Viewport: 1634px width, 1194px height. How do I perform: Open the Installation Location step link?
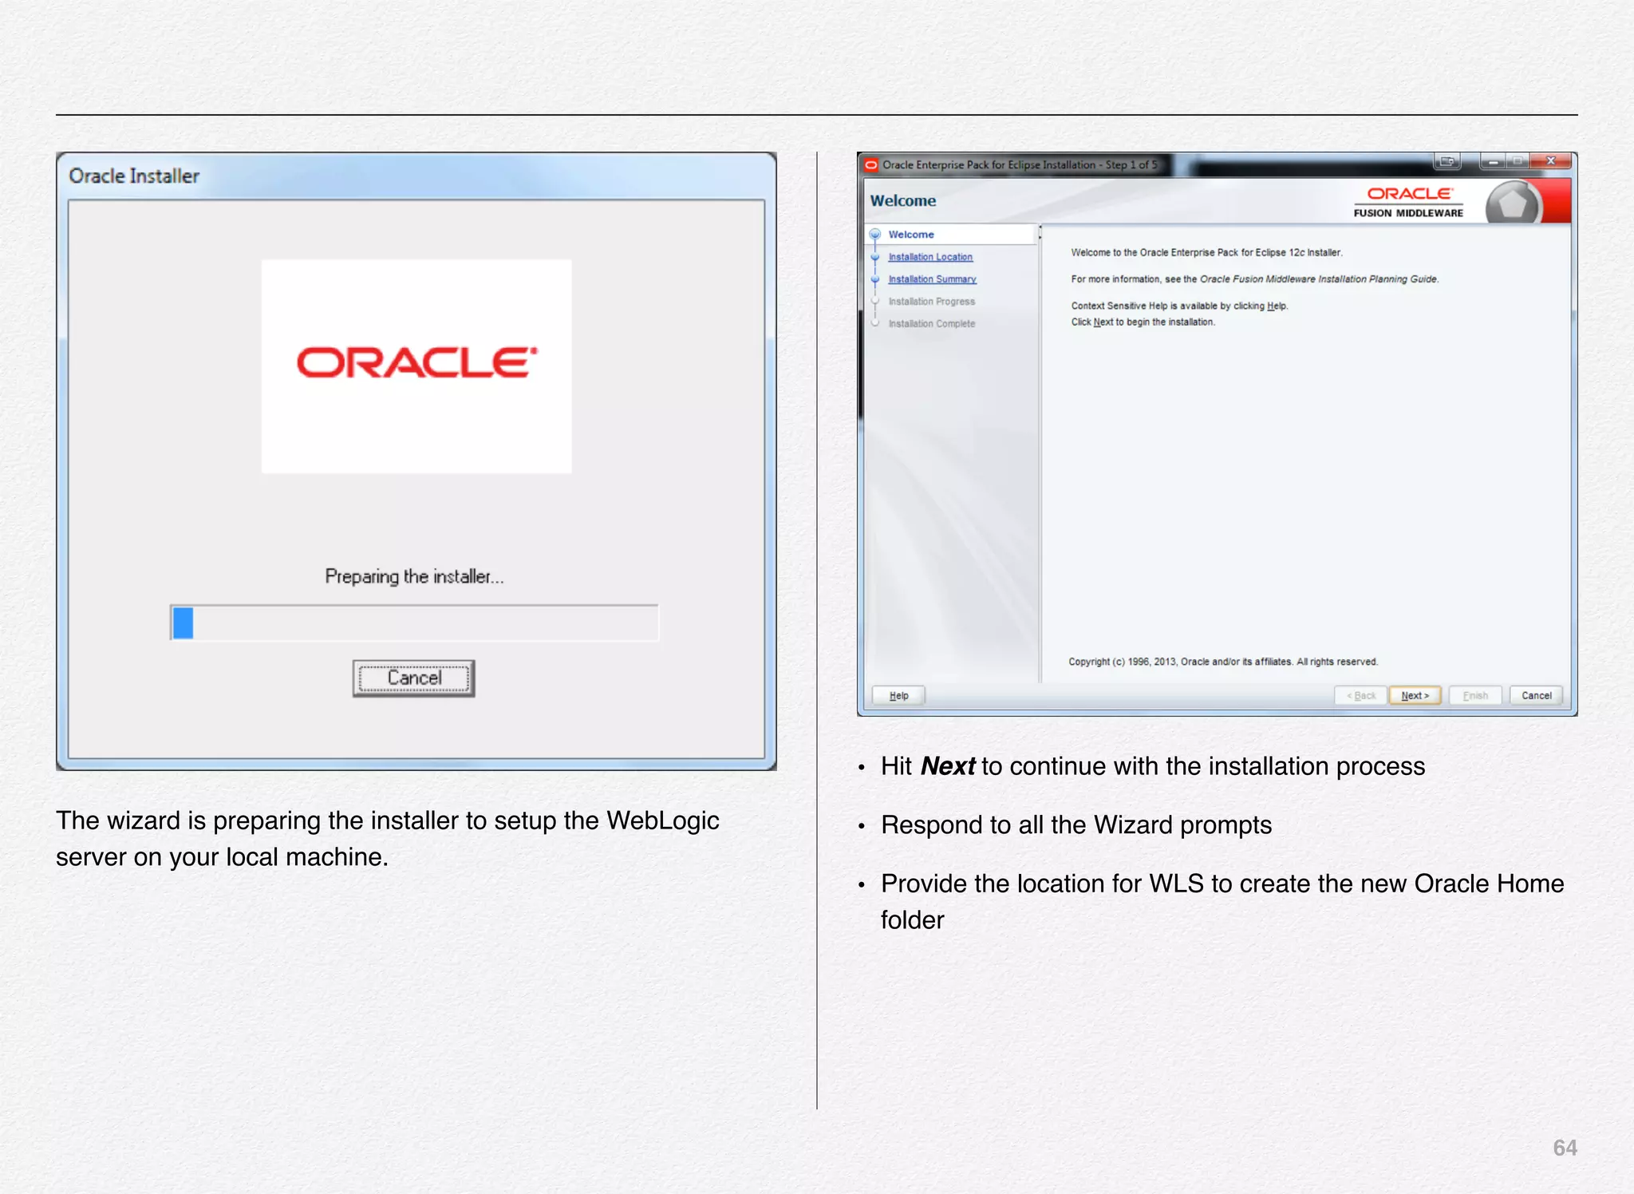(930, 257)
